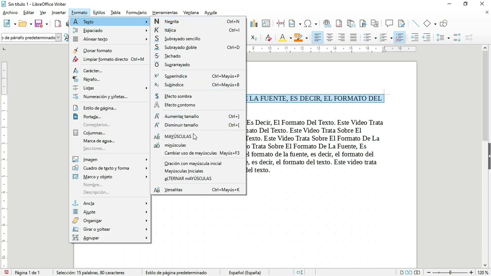Toggle no list button
Screen dimensions: 491x276
[399, 38]
